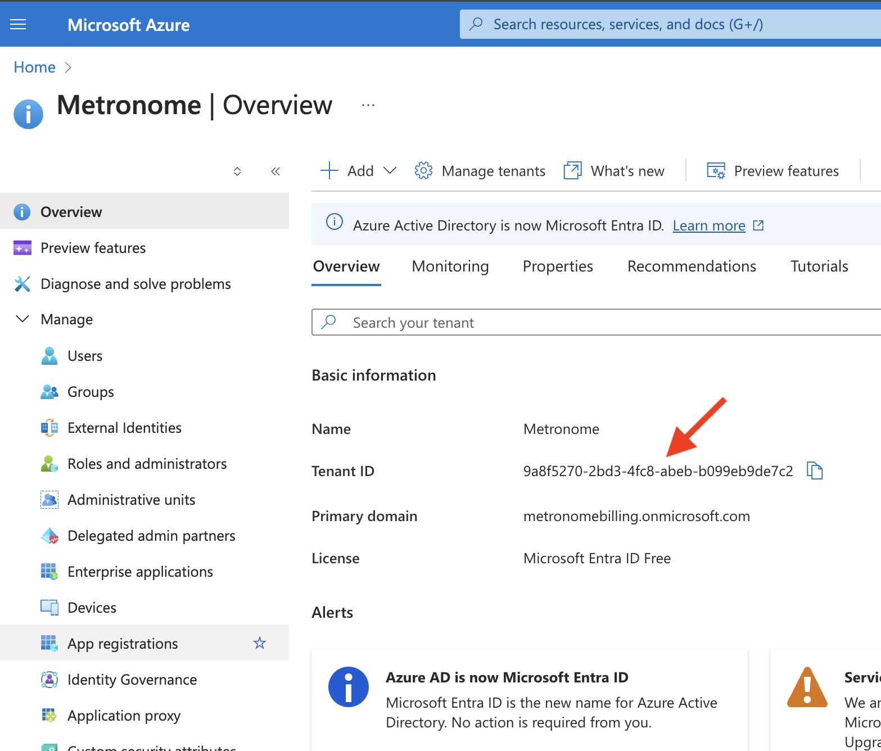This screenshot has width=881, height=751.
Task: Click the Application proxy icon
Action: click(49, 716)
